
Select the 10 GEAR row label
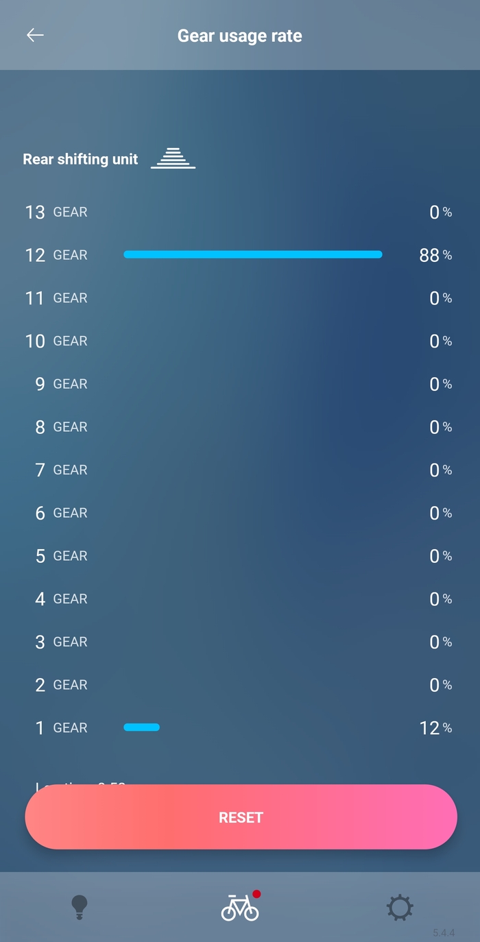point(56,341)
